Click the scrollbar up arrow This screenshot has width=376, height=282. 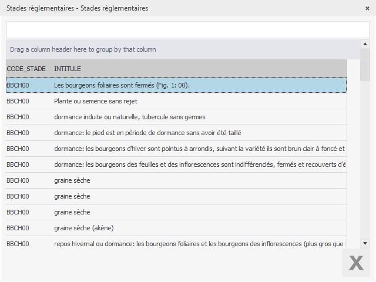365,45
